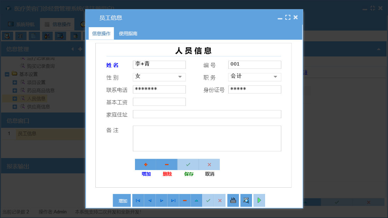
Task: Open the printer icon in the dialog toolbar
Action: [233, 200]
